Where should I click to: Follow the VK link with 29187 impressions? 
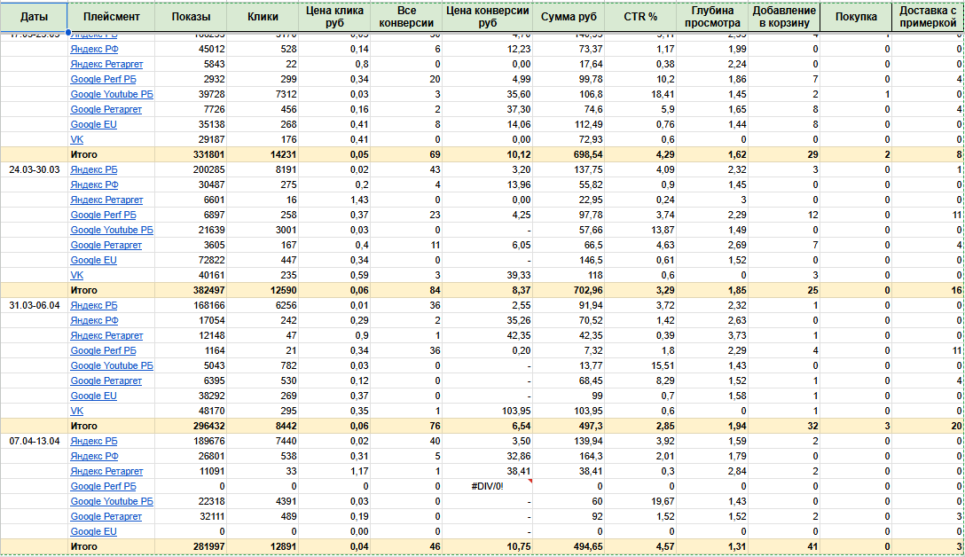tap(77, 140)
